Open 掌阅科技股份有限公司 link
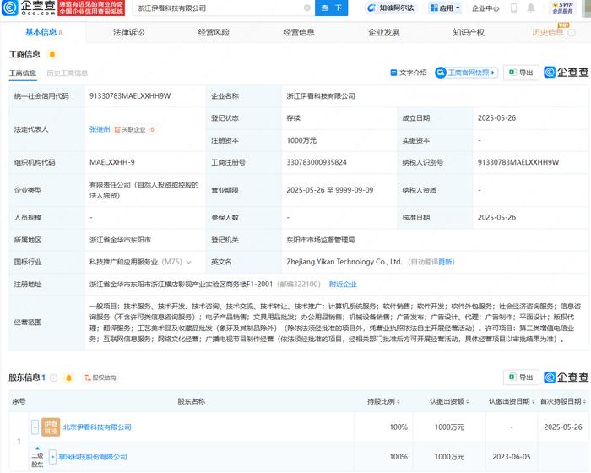Image resolution: width=591 pixels, height=473 pixels. coord(93,457)
